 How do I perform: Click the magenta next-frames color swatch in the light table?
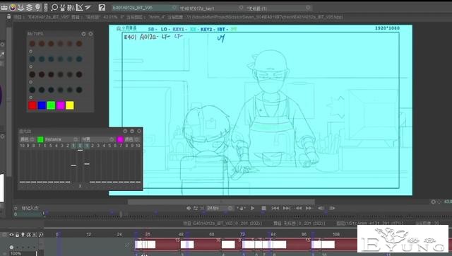click(x=120, y=139)
